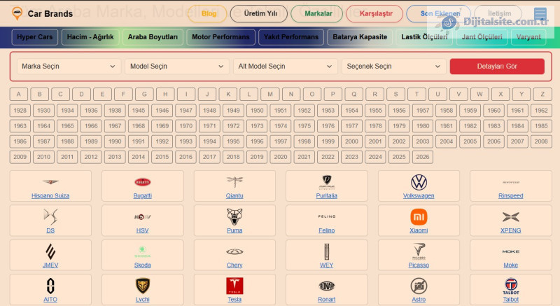Click the Qiantu dragonfly logo
560x306 pixels.
click(234, 182)
